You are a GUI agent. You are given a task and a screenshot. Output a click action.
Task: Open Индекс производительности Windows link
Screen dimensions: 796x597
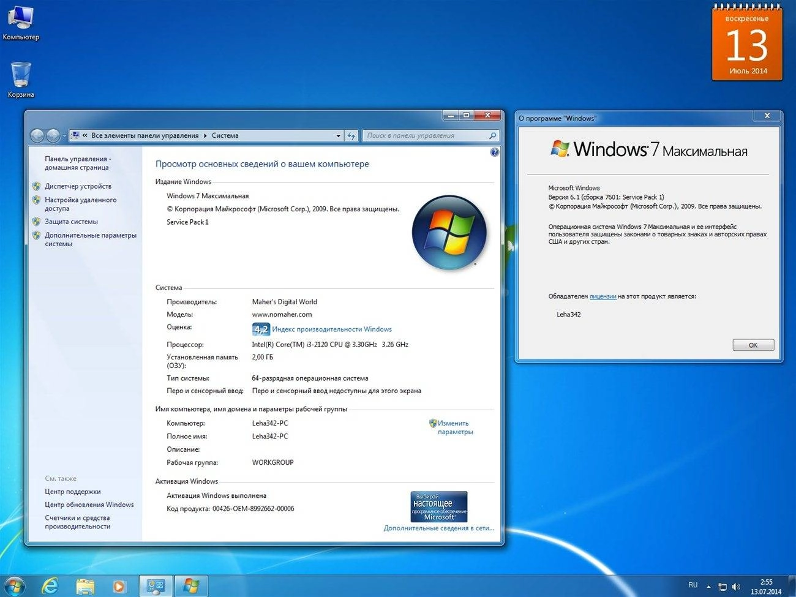332,329
